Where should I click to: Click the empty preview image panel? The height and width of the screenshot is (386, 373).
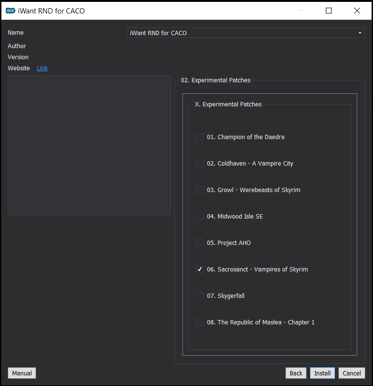tap(90, 145)
